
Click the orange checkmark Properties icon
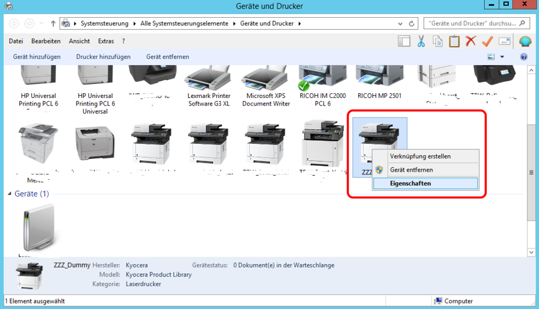487,41
